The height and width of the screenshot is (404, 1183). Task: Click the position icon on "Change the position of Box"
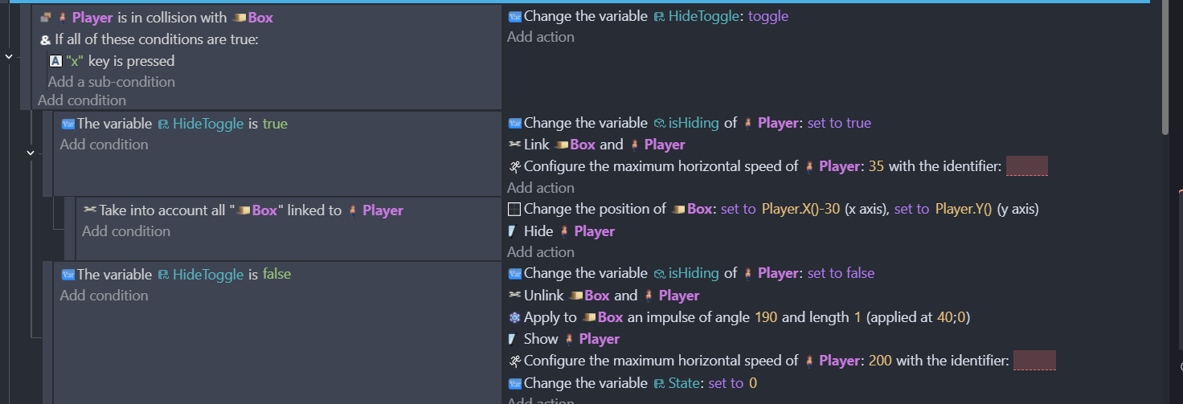pos(514,210)
